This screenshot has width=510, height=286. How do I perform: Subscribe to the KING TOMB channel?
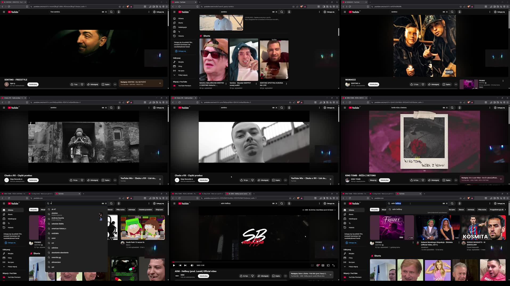384,180
